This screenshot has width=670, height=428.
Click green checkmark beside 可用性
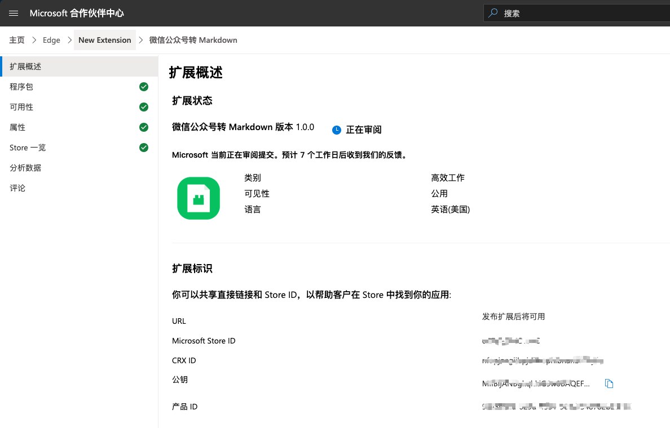click(144, 107)
